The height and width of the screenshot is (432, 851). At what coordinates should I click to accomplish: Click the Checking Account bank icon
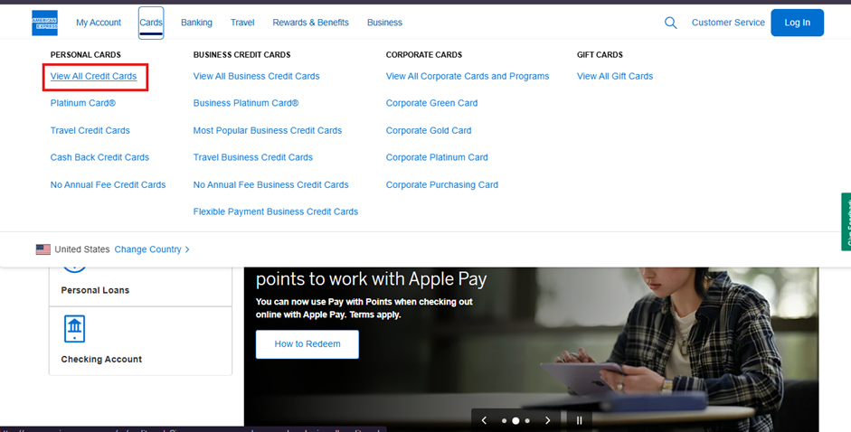point(74,328)
